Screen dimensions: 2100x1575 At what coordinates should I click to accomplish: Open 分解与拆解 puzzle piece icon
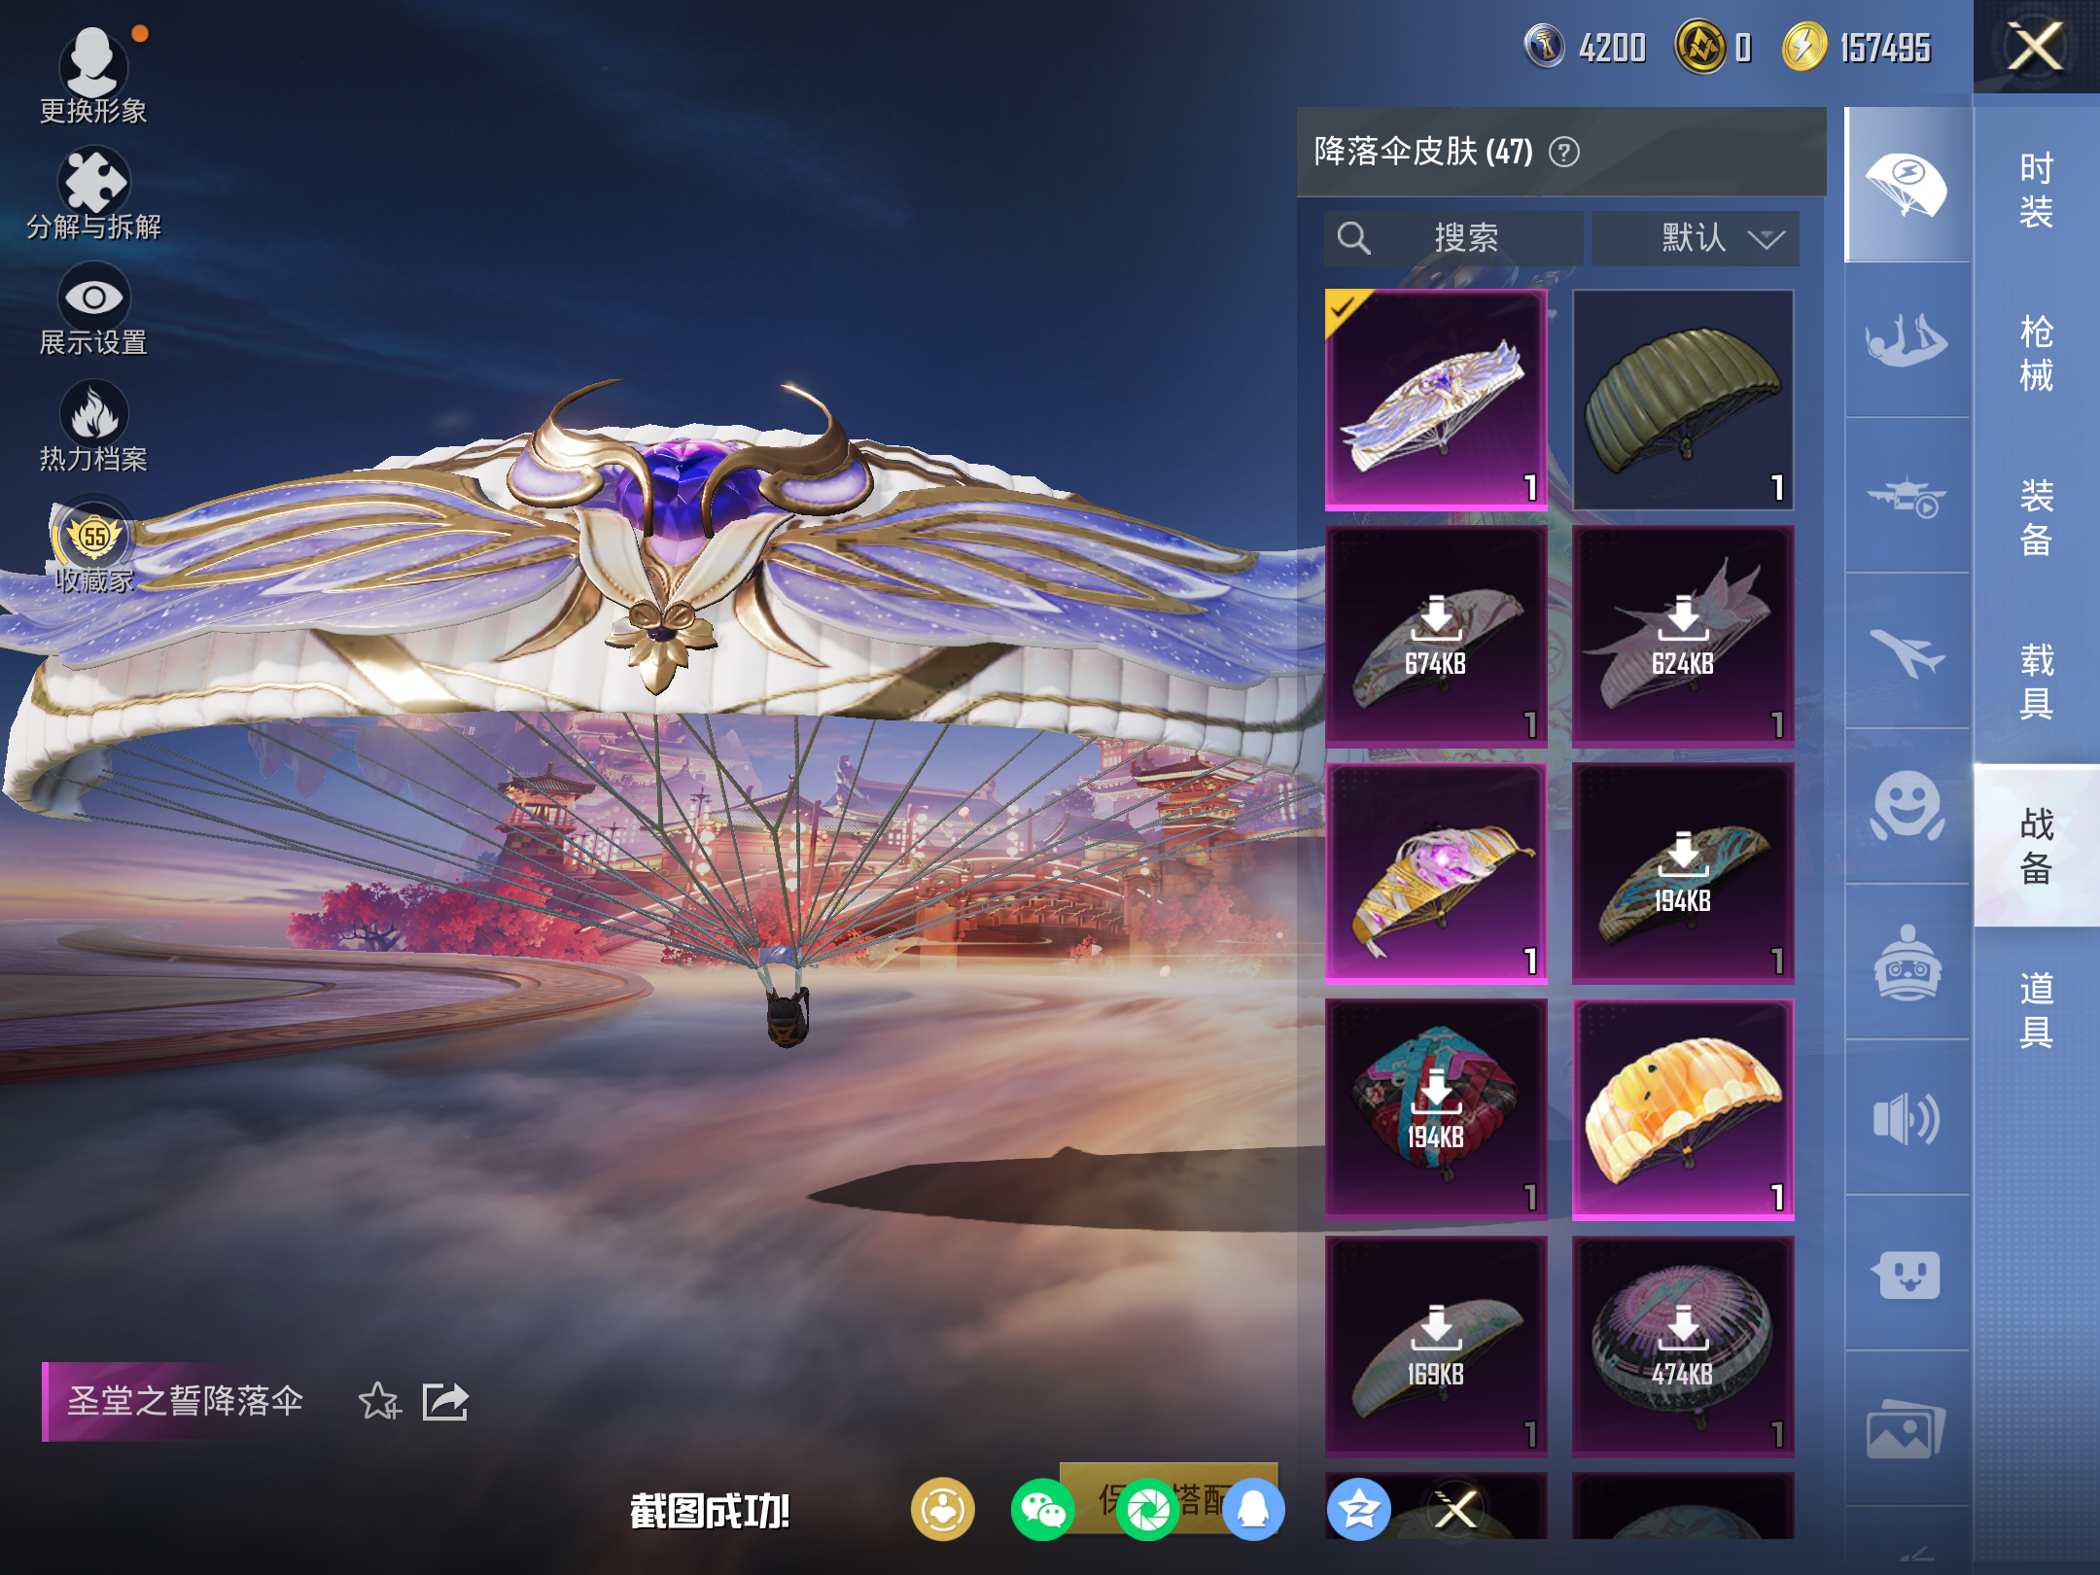[93, 183]
